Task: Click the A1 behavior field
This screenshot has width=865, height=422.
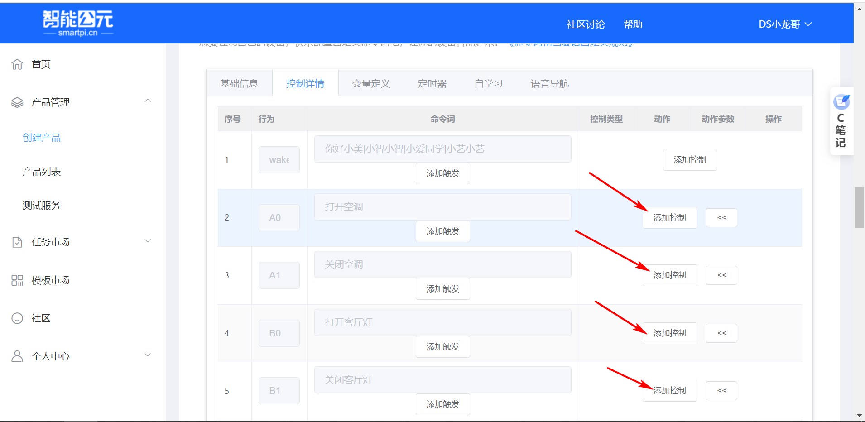Action: (x=279, y=275)
